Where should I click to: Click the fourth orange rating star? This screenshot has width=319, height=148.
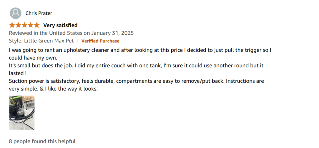[30, 25]
